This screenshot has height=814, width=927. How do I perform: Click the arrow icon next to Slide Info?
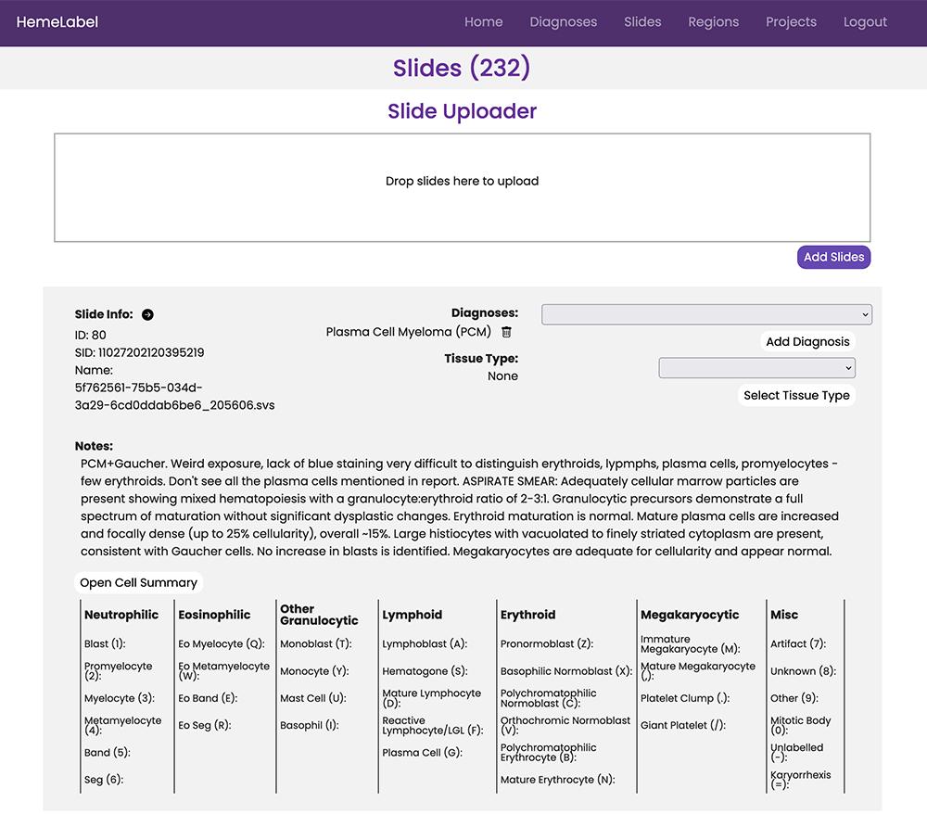coord(146,314)
